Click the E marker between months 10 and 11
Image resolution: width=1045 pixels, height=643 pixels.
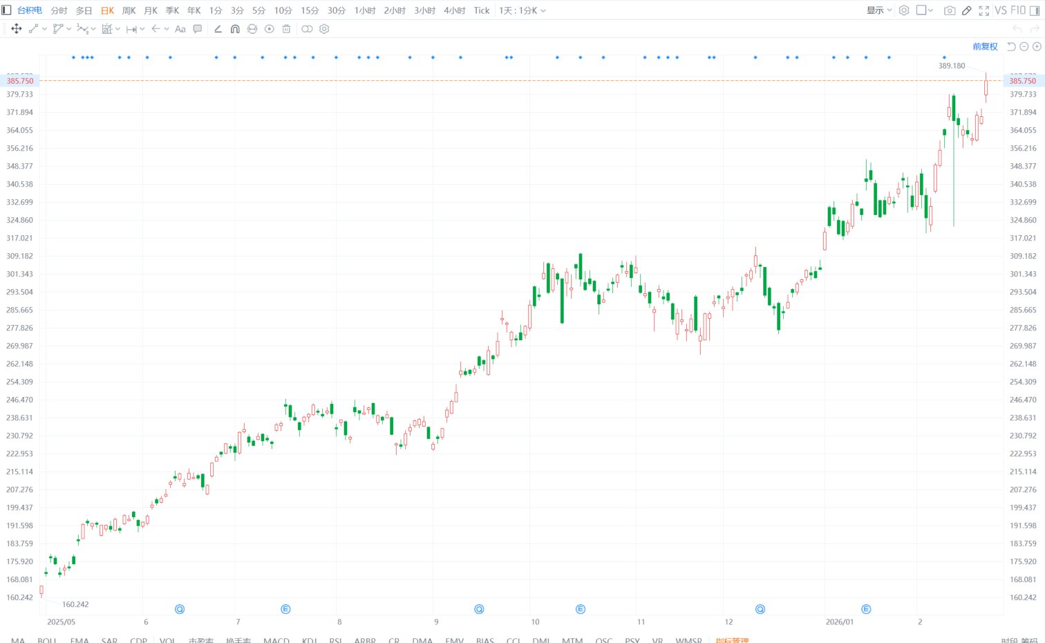click(x=581, y=609)
